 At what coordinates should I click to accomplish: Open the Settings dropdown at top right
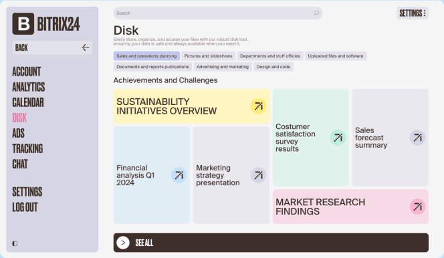(413, 13)
